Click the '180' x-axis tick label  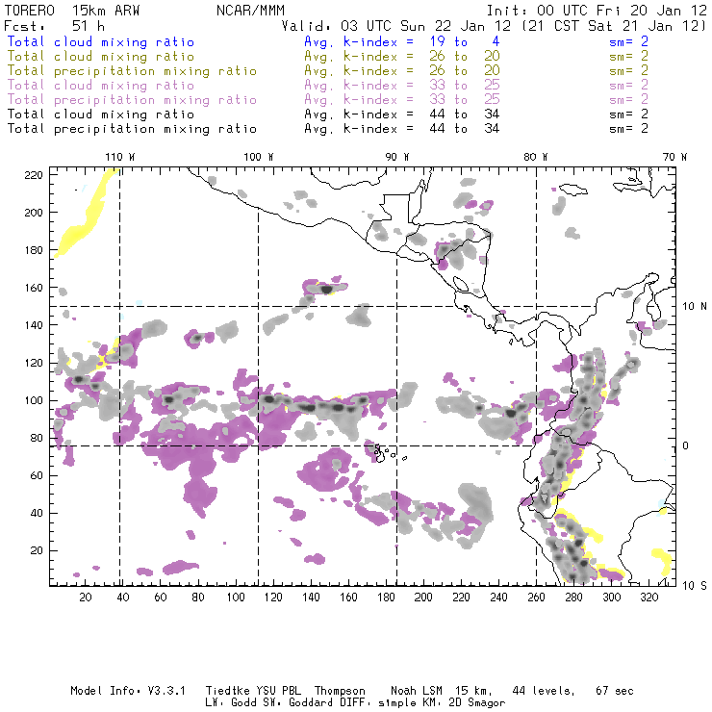click(x=386, y=598)
